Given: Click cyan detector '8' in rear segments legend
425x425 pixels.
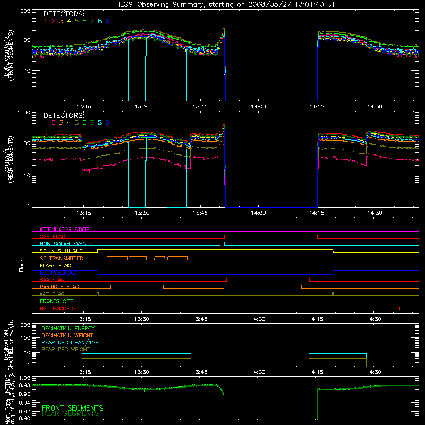Looking at the screenshot, I should point(100,123).
